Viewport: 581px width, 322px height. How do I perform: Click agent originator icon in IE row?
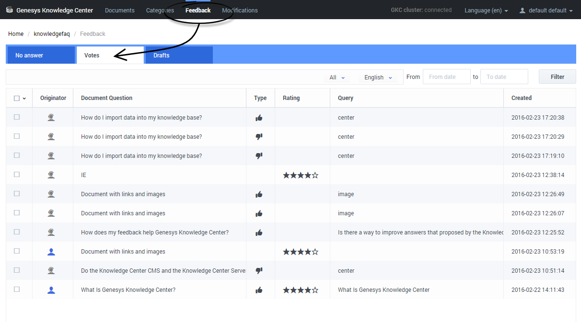tap(51, 175)
